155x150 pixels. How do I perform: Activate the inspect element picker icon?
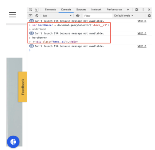(31, 10)
